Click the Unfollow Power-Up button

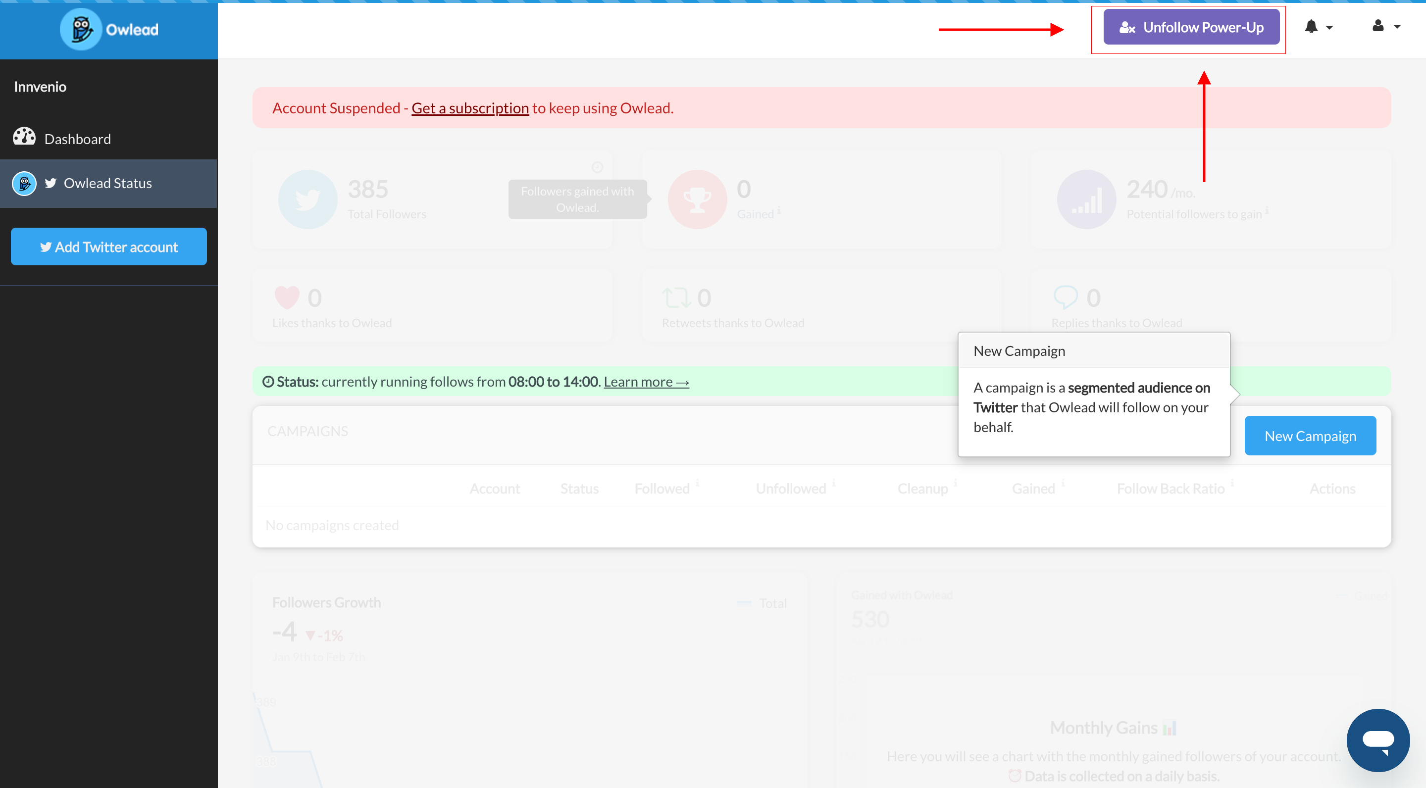tap(1191, 27)
